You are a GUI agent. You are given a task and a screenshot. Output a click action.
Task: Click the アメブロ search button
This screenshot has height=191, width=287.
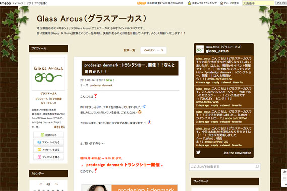tap(281, 3)
